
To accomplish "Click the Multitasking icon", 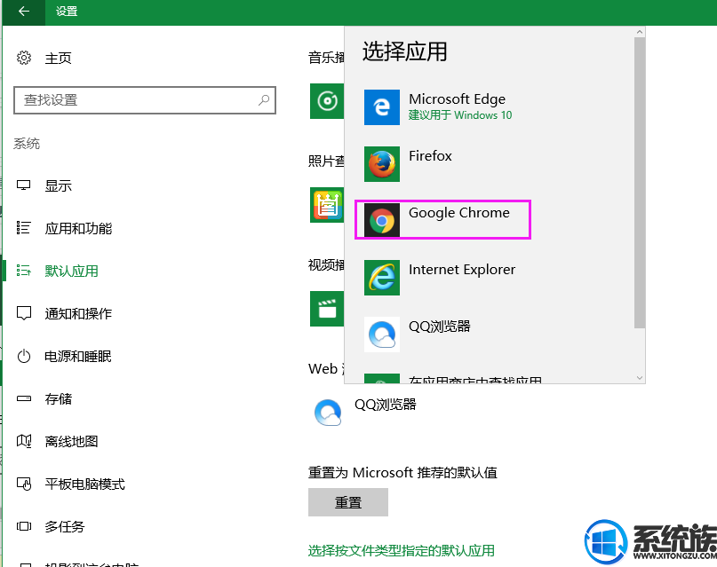I will coord(24,526).
